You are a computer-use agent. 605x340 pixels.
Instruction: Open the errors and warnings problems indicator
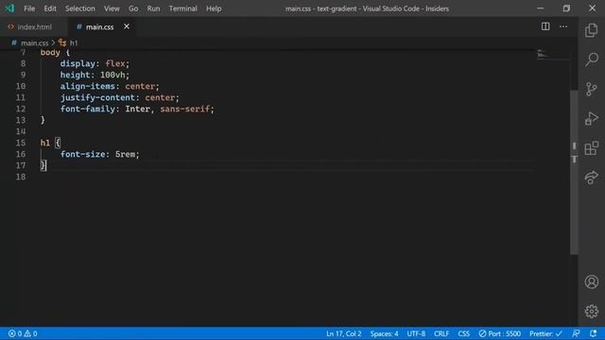(23, 333)
